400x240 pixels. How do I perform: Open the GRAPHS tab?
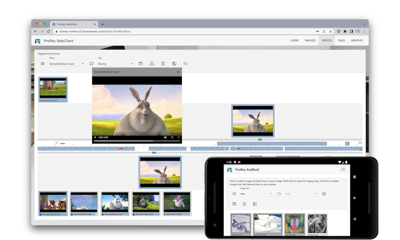tap(357, 40)
